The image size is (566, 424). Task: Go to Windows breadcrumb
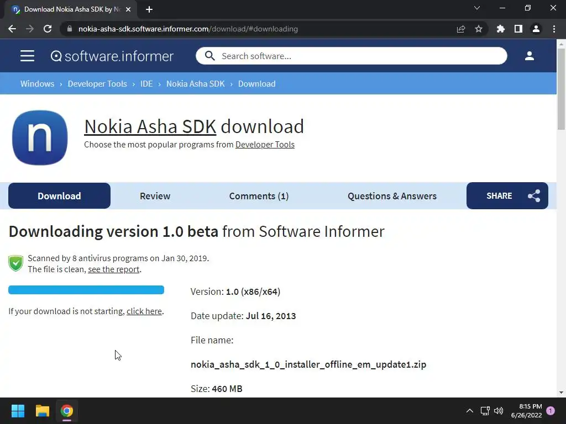point(37,84)
